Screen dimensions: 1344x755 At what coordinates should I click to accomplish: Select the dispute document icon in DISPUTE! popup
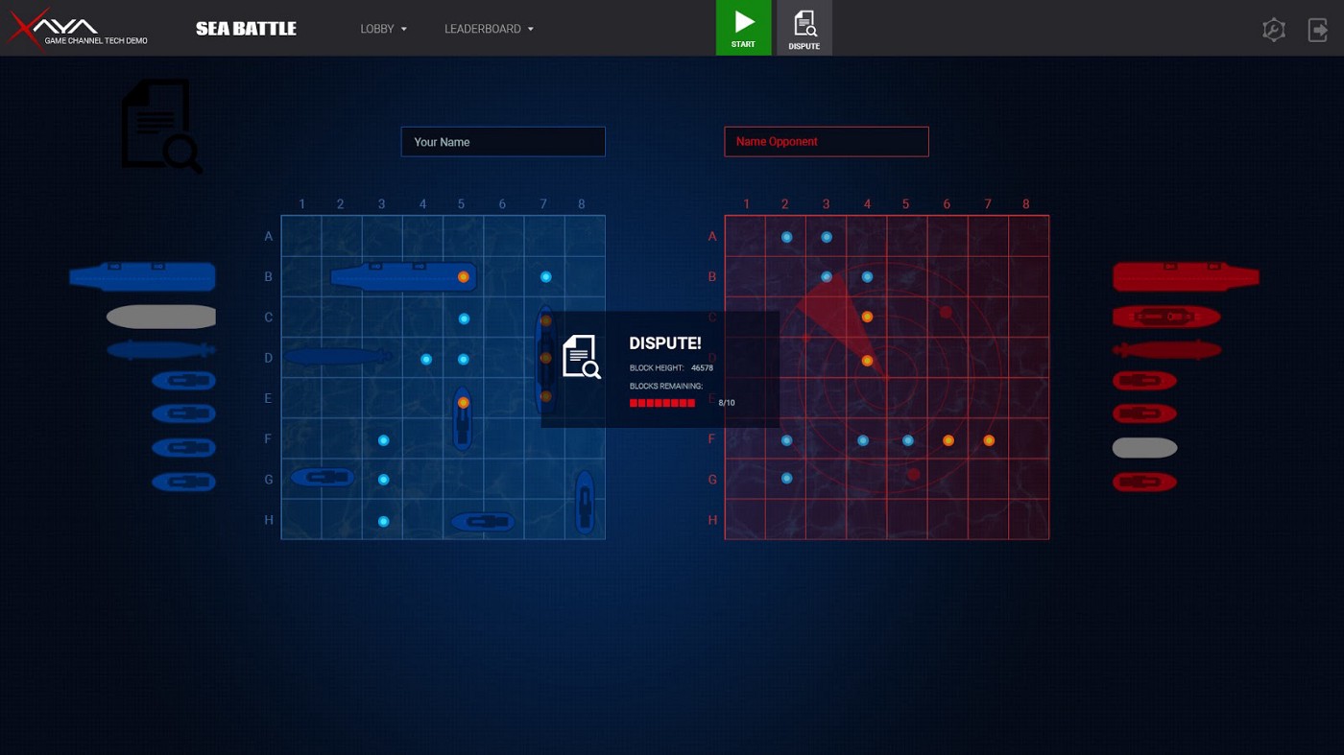[580, 356]
